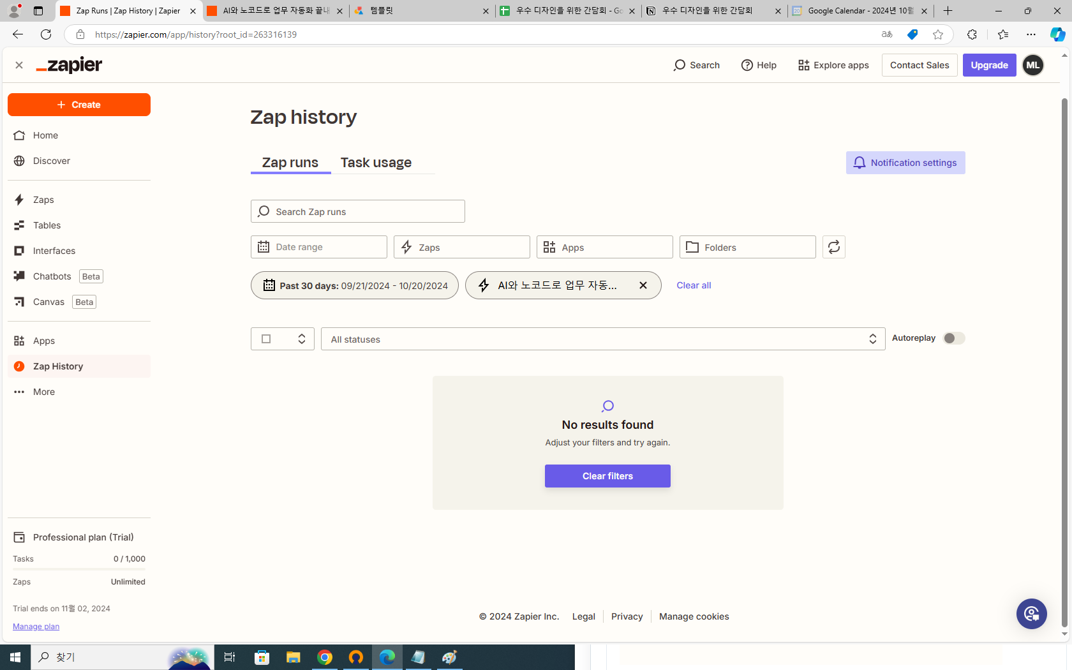Click the Search Zap runs field
The height and width of the screenshot is (670, 1072).
pyautogui.click(x=358, y=211)
